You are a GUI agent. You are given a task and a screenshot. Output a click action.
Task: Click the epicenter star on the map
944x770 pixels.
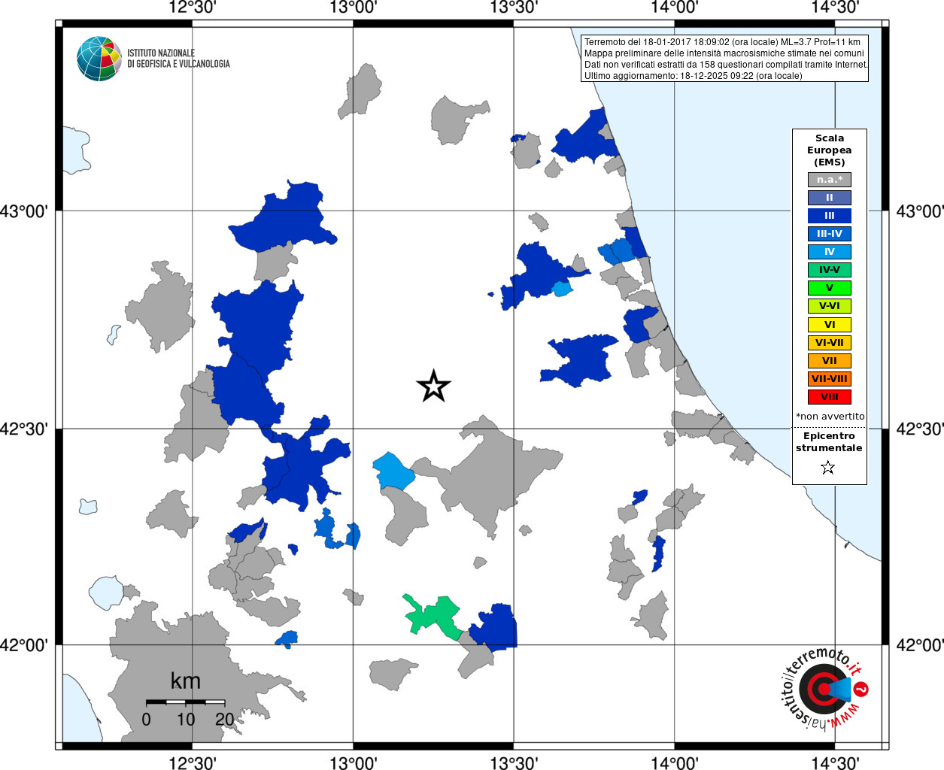pyautogui.click(x=433, y=386)
